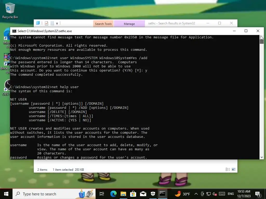Click the Meet Now tray icon

click(x=202, y=194)
